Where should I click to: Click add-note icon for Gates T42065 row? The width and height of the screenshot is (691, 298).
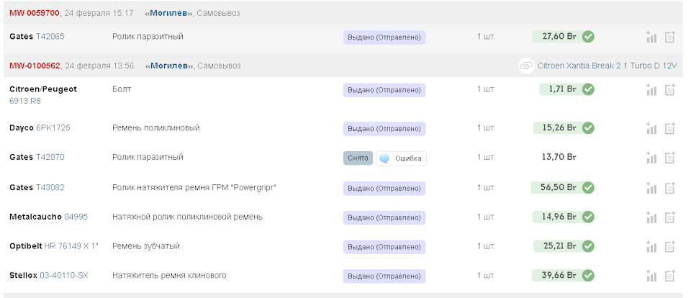(669, 37)
